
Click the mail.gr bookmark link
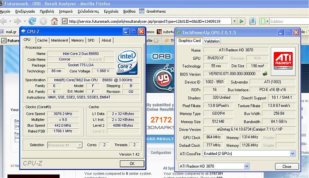pos(8,32)
